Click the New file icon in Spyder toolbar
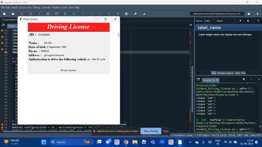The height and width of the screenshot is (147, 262). click(x=5, y=14)
